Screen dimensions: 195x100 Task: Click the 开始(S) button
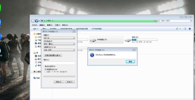[x=59, y=82]
